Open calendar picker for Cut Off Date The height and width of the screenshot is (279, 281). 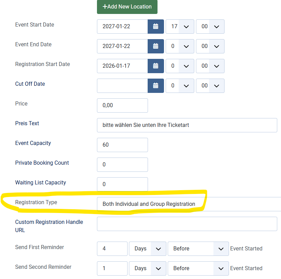click(x=155, y=86)
